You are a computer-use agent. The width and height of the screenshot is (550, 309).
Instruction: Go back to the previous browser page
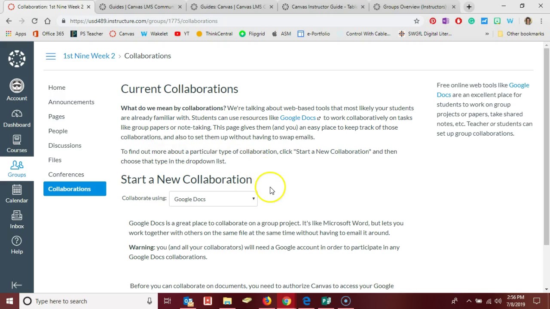(9, 21)
